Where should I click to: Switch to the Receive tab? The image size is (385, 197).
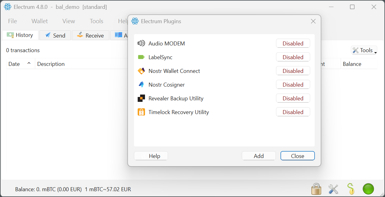tap(90, 35)
